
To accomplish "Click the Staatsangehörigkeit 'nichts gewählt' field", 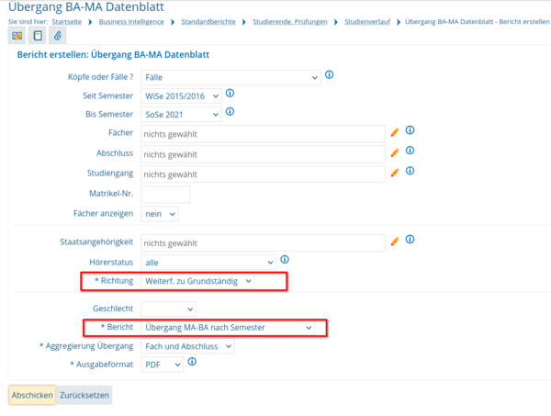I will coord(263,243).
